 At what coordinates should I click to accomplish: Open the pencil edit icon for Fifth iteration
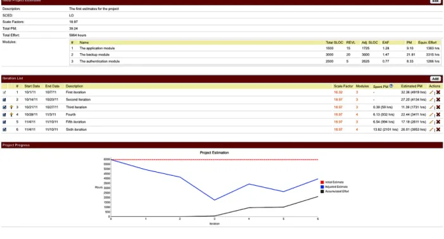click(431, 122)
